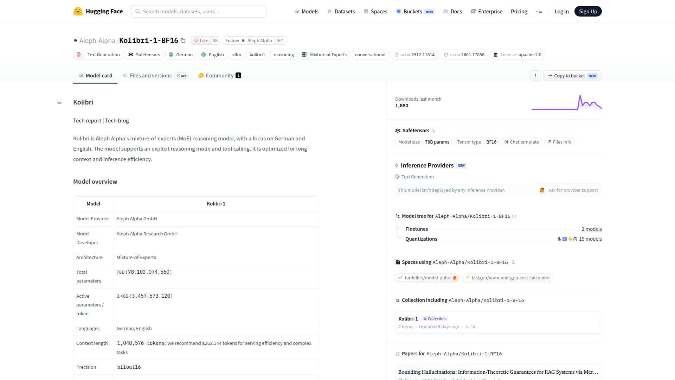Open Files info button

click(x=559, y=142)
